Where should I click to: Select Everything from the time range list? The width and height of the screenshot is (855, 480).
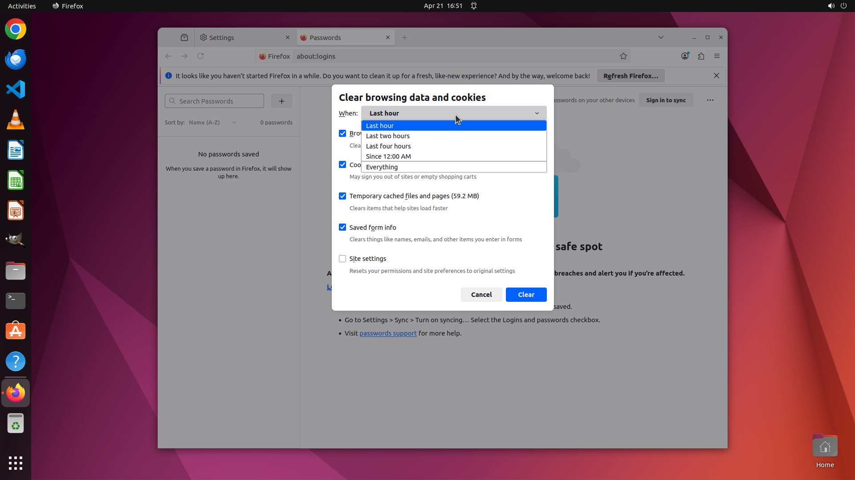pyautogui.click(x=382, y=167)
